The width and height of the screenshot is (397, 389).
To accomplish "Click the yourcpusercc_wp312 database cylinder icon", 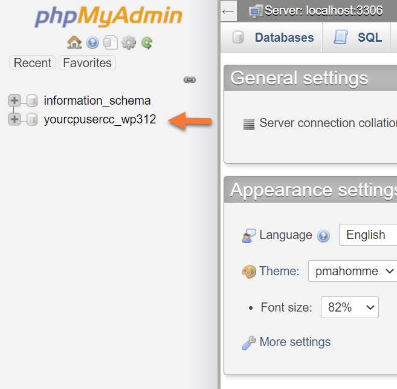I will coord(32,120).
